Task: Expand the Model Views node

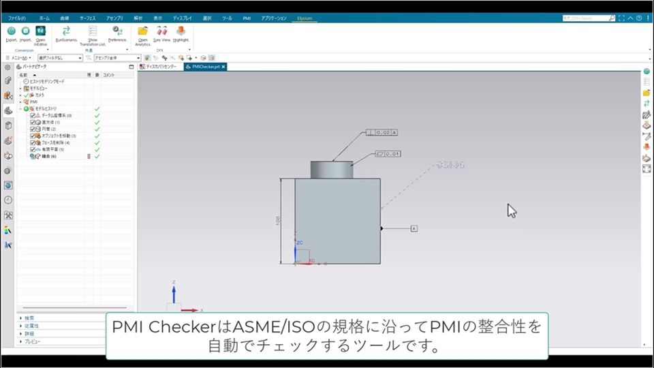Action: coord(20,89)
